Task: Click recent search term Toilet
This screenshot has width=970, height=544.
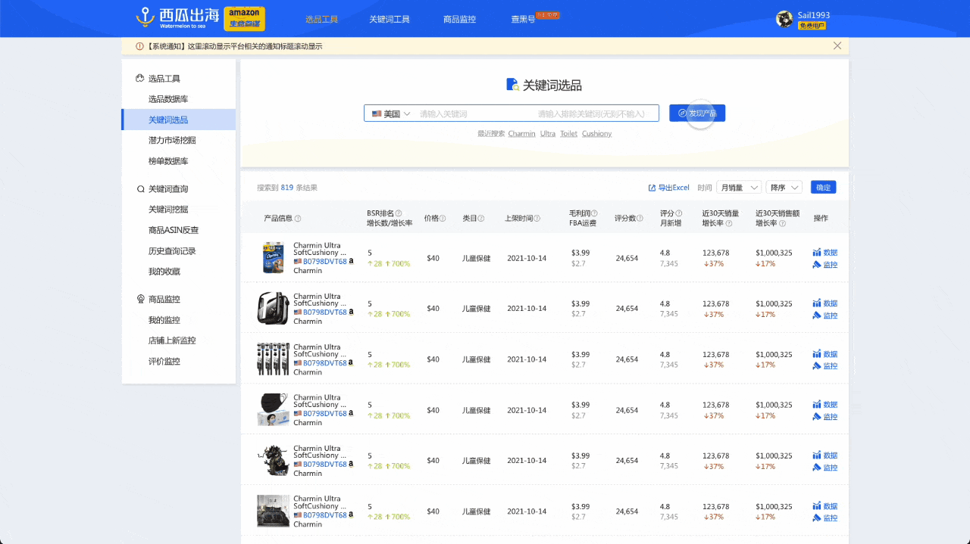Action: coord(568,134)
